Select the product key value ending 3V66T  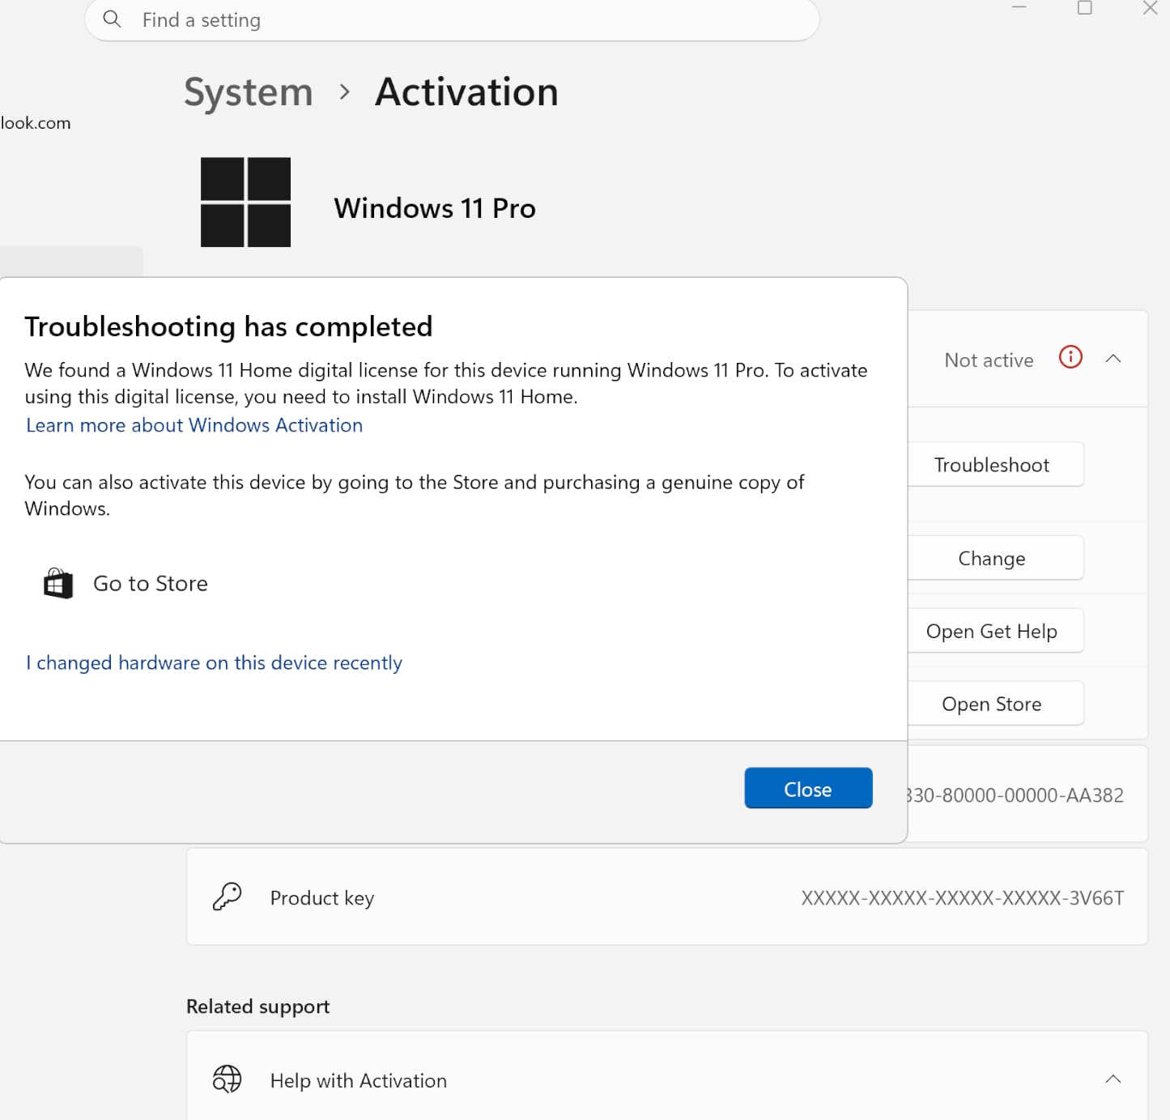click(x=962, y=898)
